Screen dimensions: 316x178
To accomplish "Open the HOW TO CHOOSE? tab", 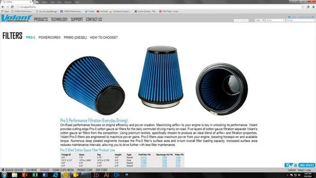I will pyautogui.click(x=104, y=38).
